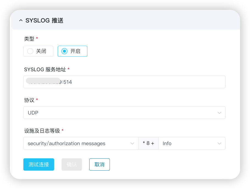Click the 测试连接 button
250x189 pixels.
[38, 164]
